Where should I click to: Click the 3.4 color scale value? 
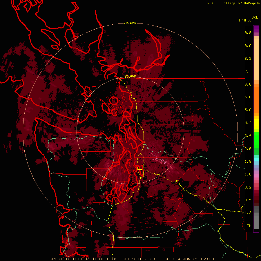(x=248, y=136)
